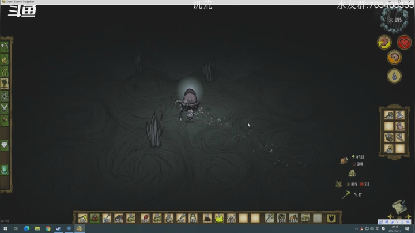Open the Windows notification center icon
The height and width of the screenshot is (233, 415).
(x=407, y=229)
